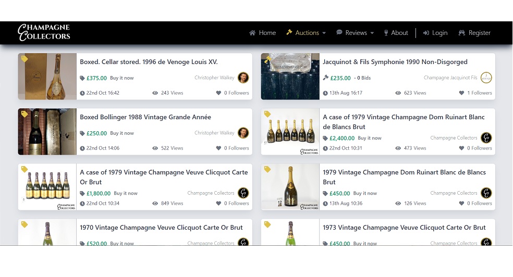This screenshot has height=277, width=513.
Task: Click the Register controller icon
Action: [461, 33]
